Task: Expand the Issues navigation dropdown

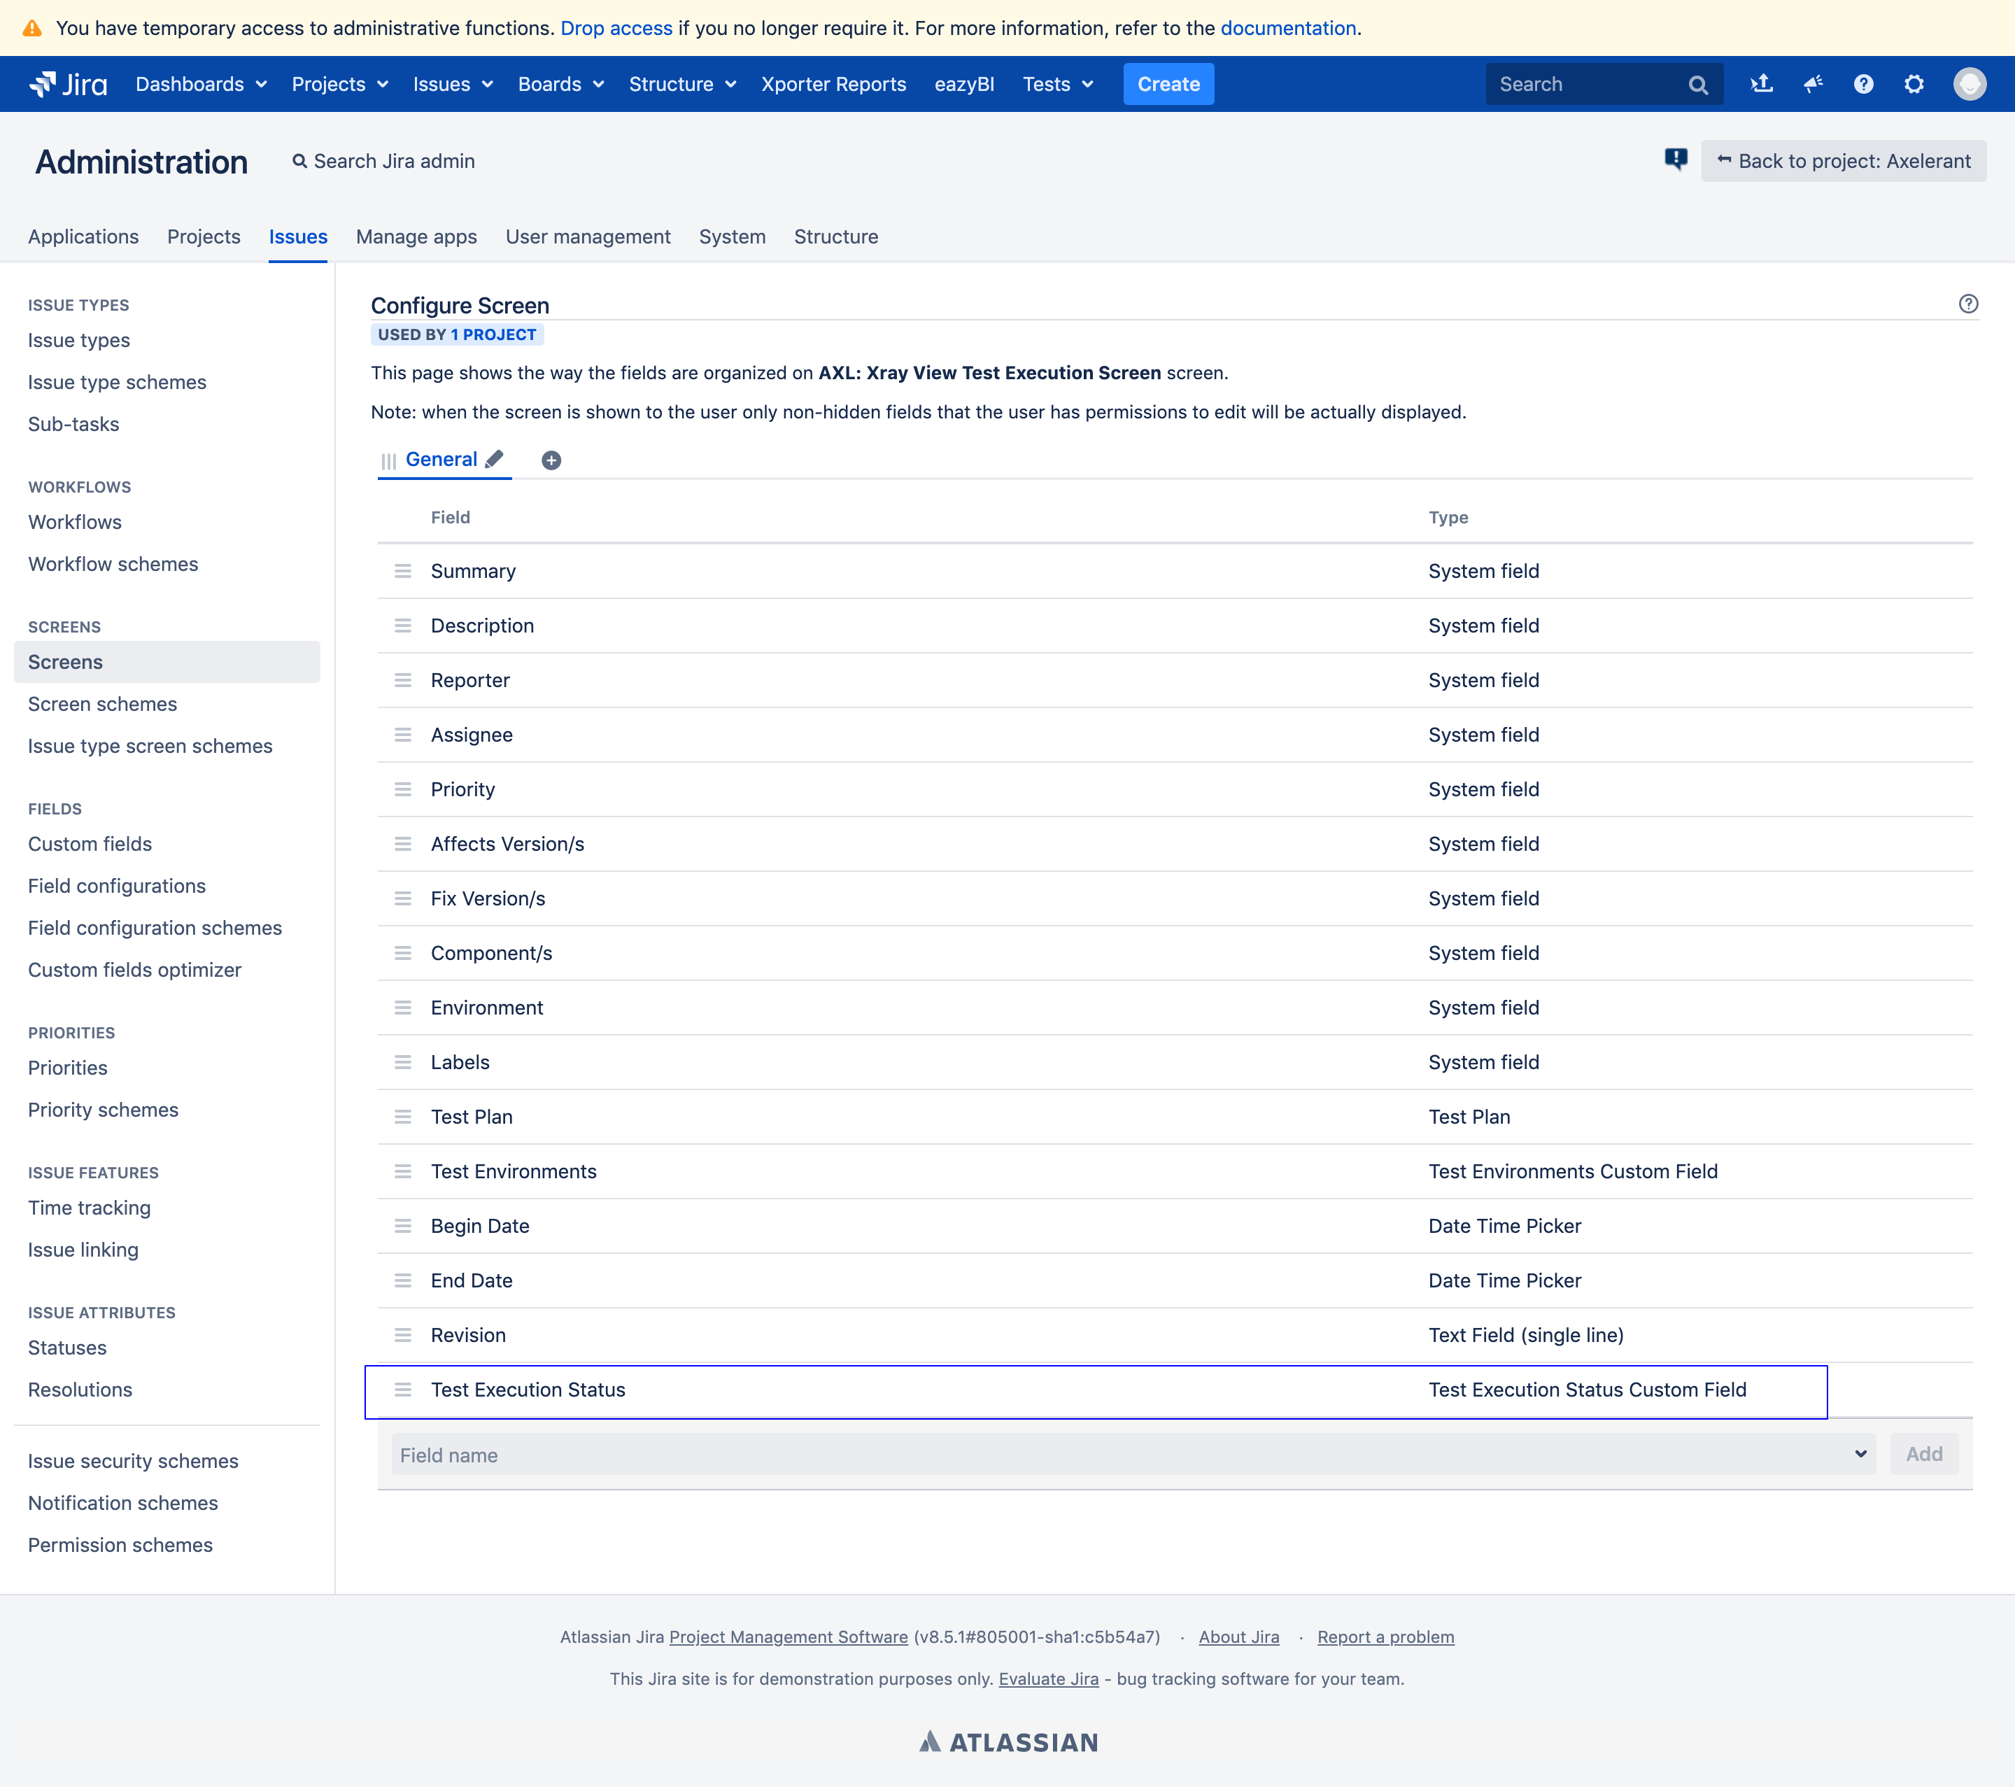Action: pyautogui.click(x=452, y=83)
